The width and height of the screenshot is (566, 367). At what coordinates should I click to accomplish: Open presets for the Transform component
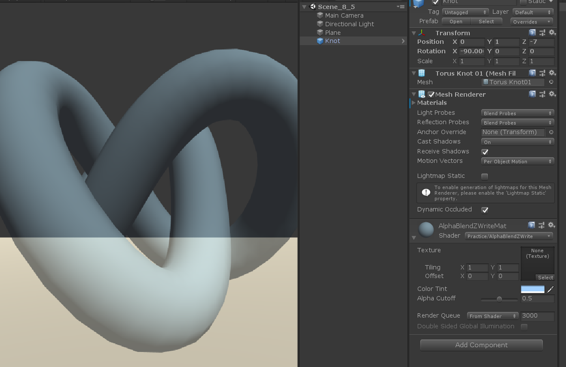(542, 33)
